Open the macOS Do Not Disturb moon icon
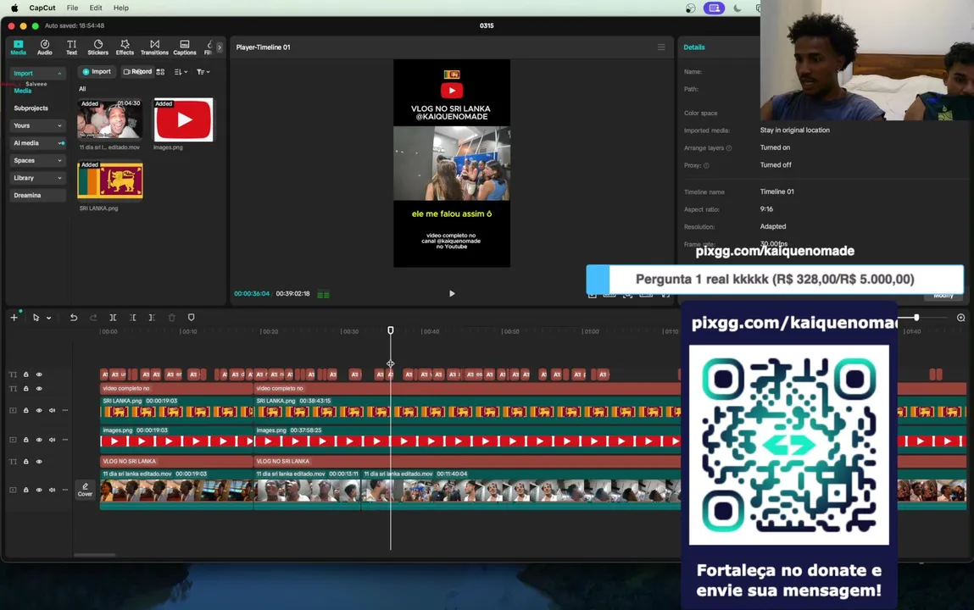 737,8
